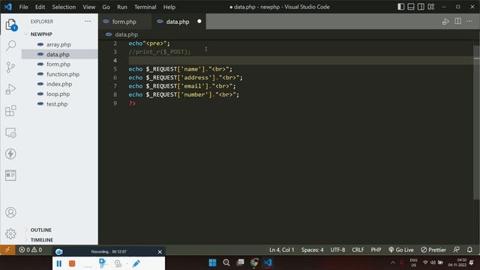Open the Selection menu
Image resolution: width=480 pixels, height=270 pixels.
pos(64,7)
